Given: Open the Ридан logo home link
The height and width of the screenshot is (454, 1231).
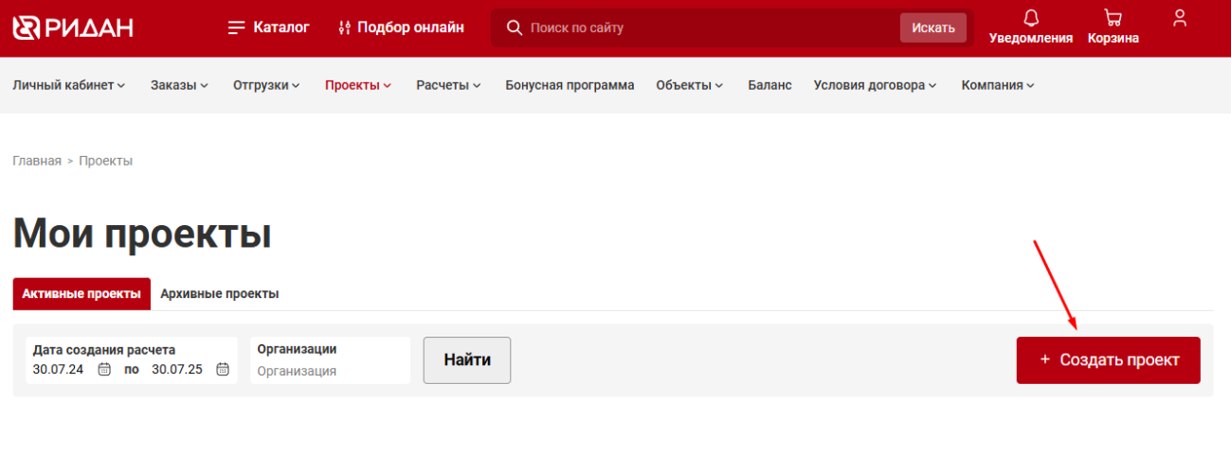Looking at the screenshot, I should tap(73, 27).
